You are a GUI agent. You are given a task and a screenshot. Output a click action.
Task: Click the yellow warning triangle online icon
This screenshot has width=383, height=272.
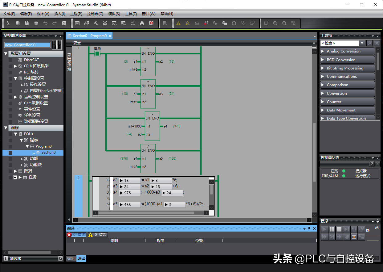pyautogui.click(x=178, y=23)
